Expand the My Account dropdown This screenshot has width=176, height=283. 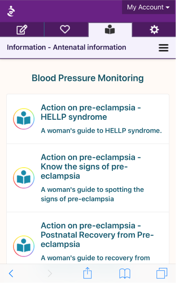[148, 7]
